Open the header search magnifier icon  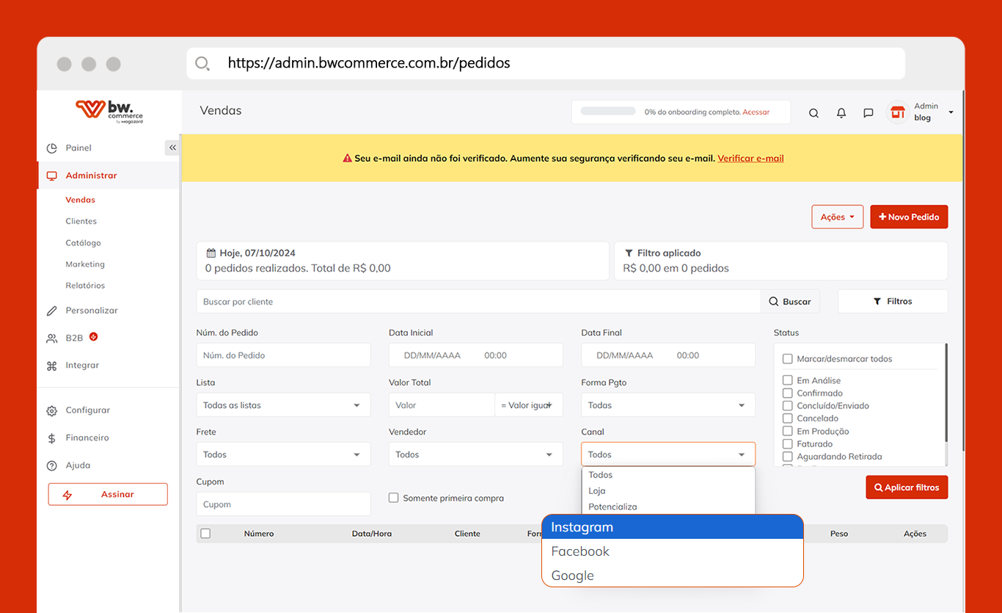(813, 113)
